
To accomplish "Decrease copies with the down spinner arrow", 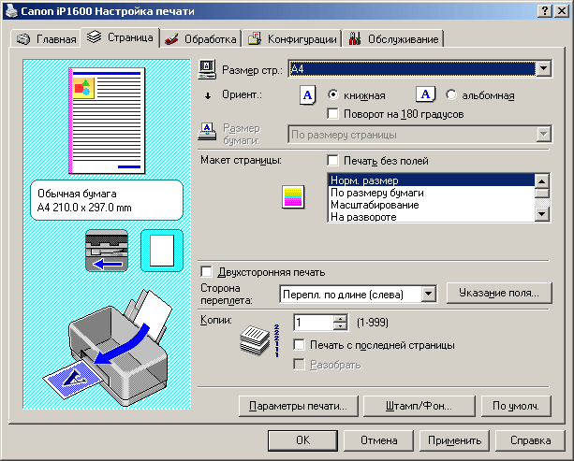I will point(341,326).
